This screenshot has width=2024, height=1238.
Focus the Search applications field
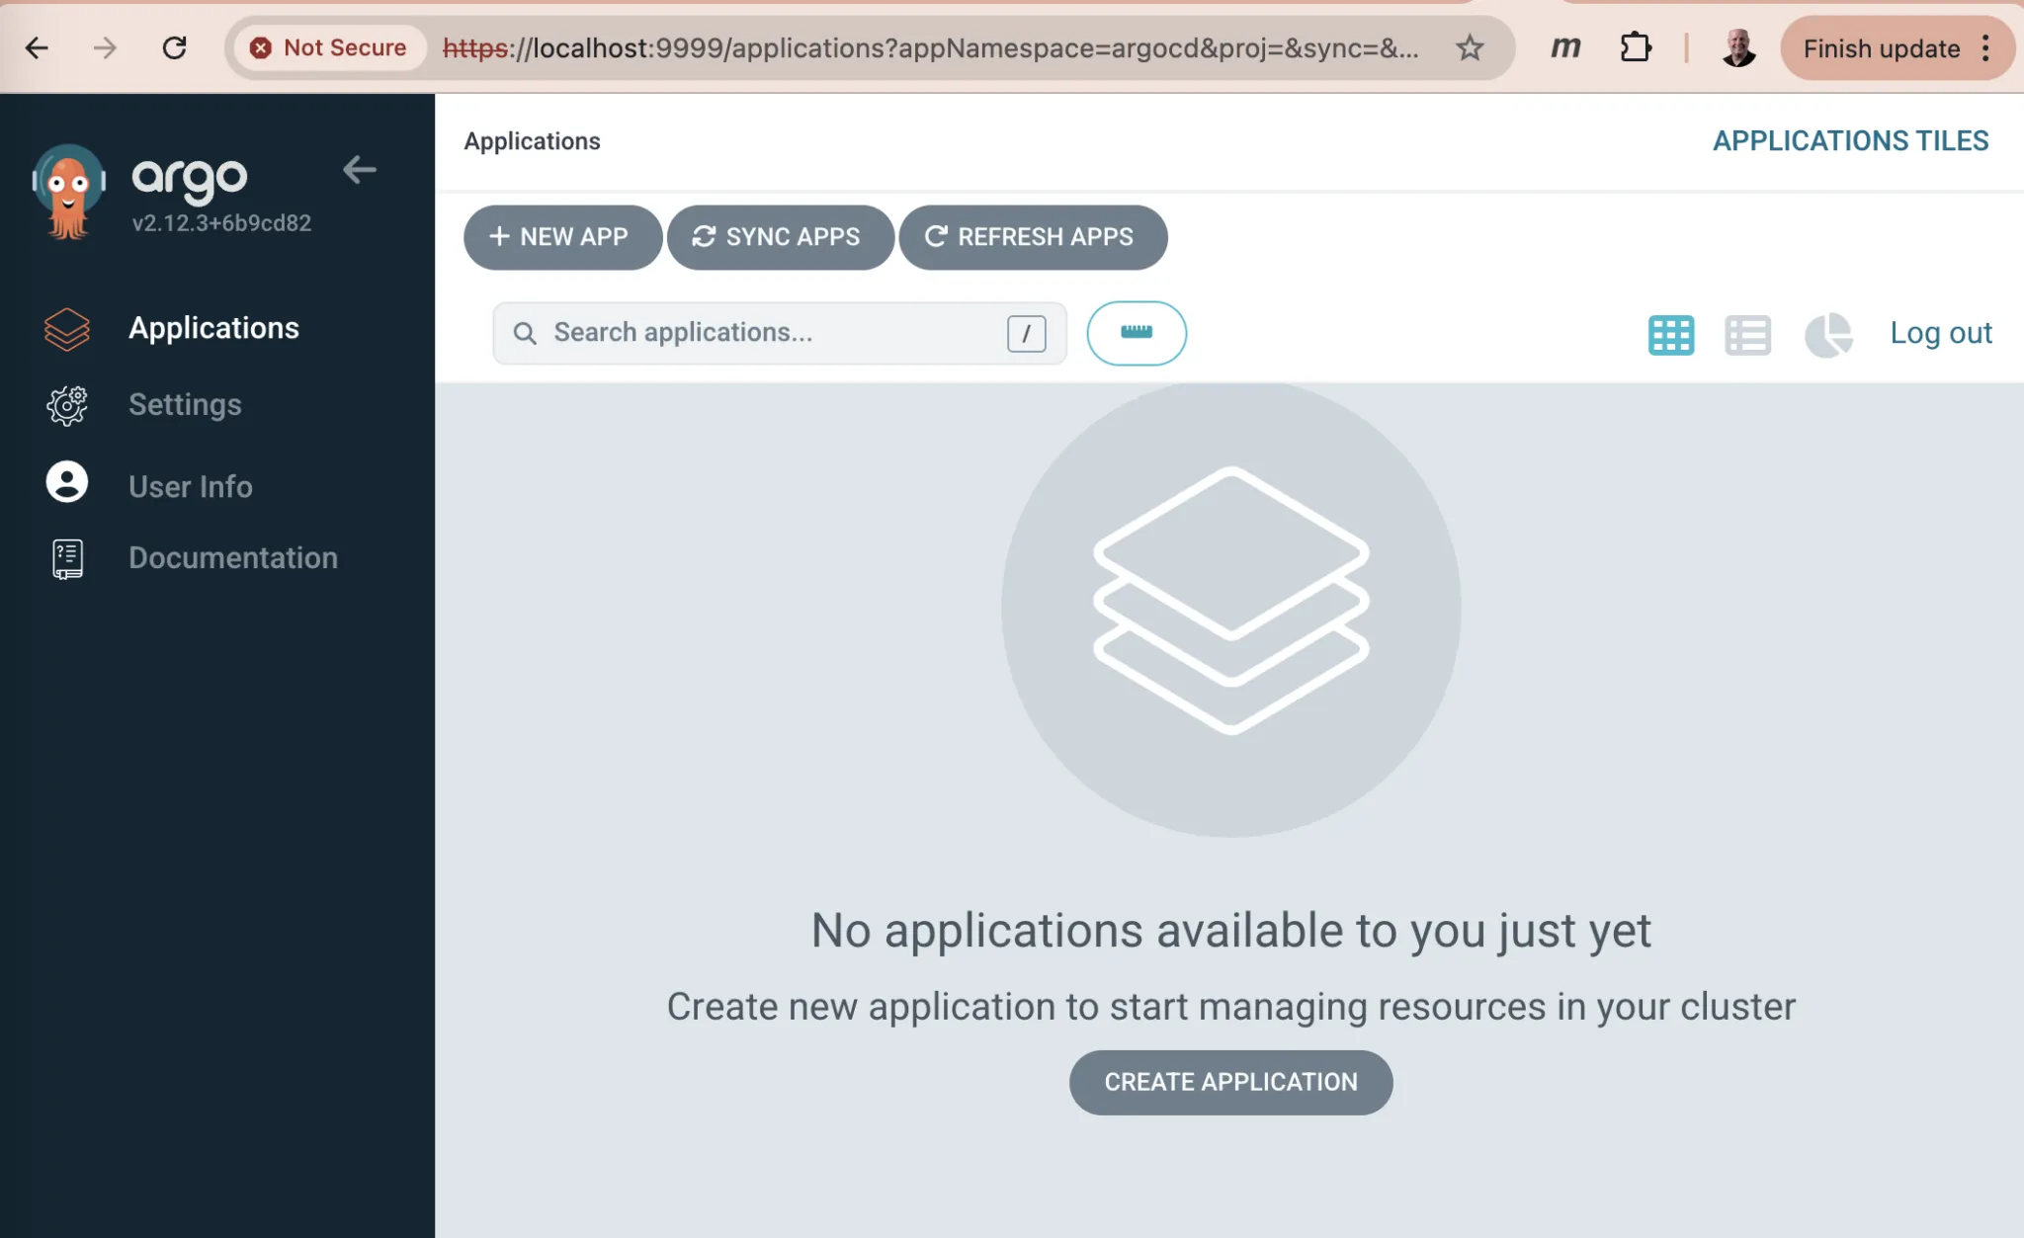(x=780, y=333)
